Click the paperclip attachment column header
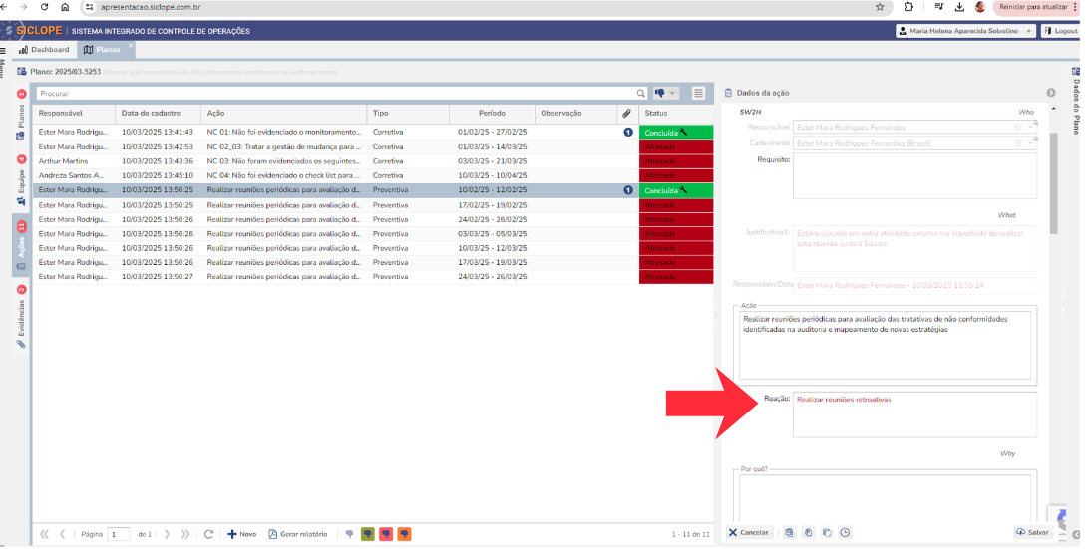 click(x=626, y=113)
